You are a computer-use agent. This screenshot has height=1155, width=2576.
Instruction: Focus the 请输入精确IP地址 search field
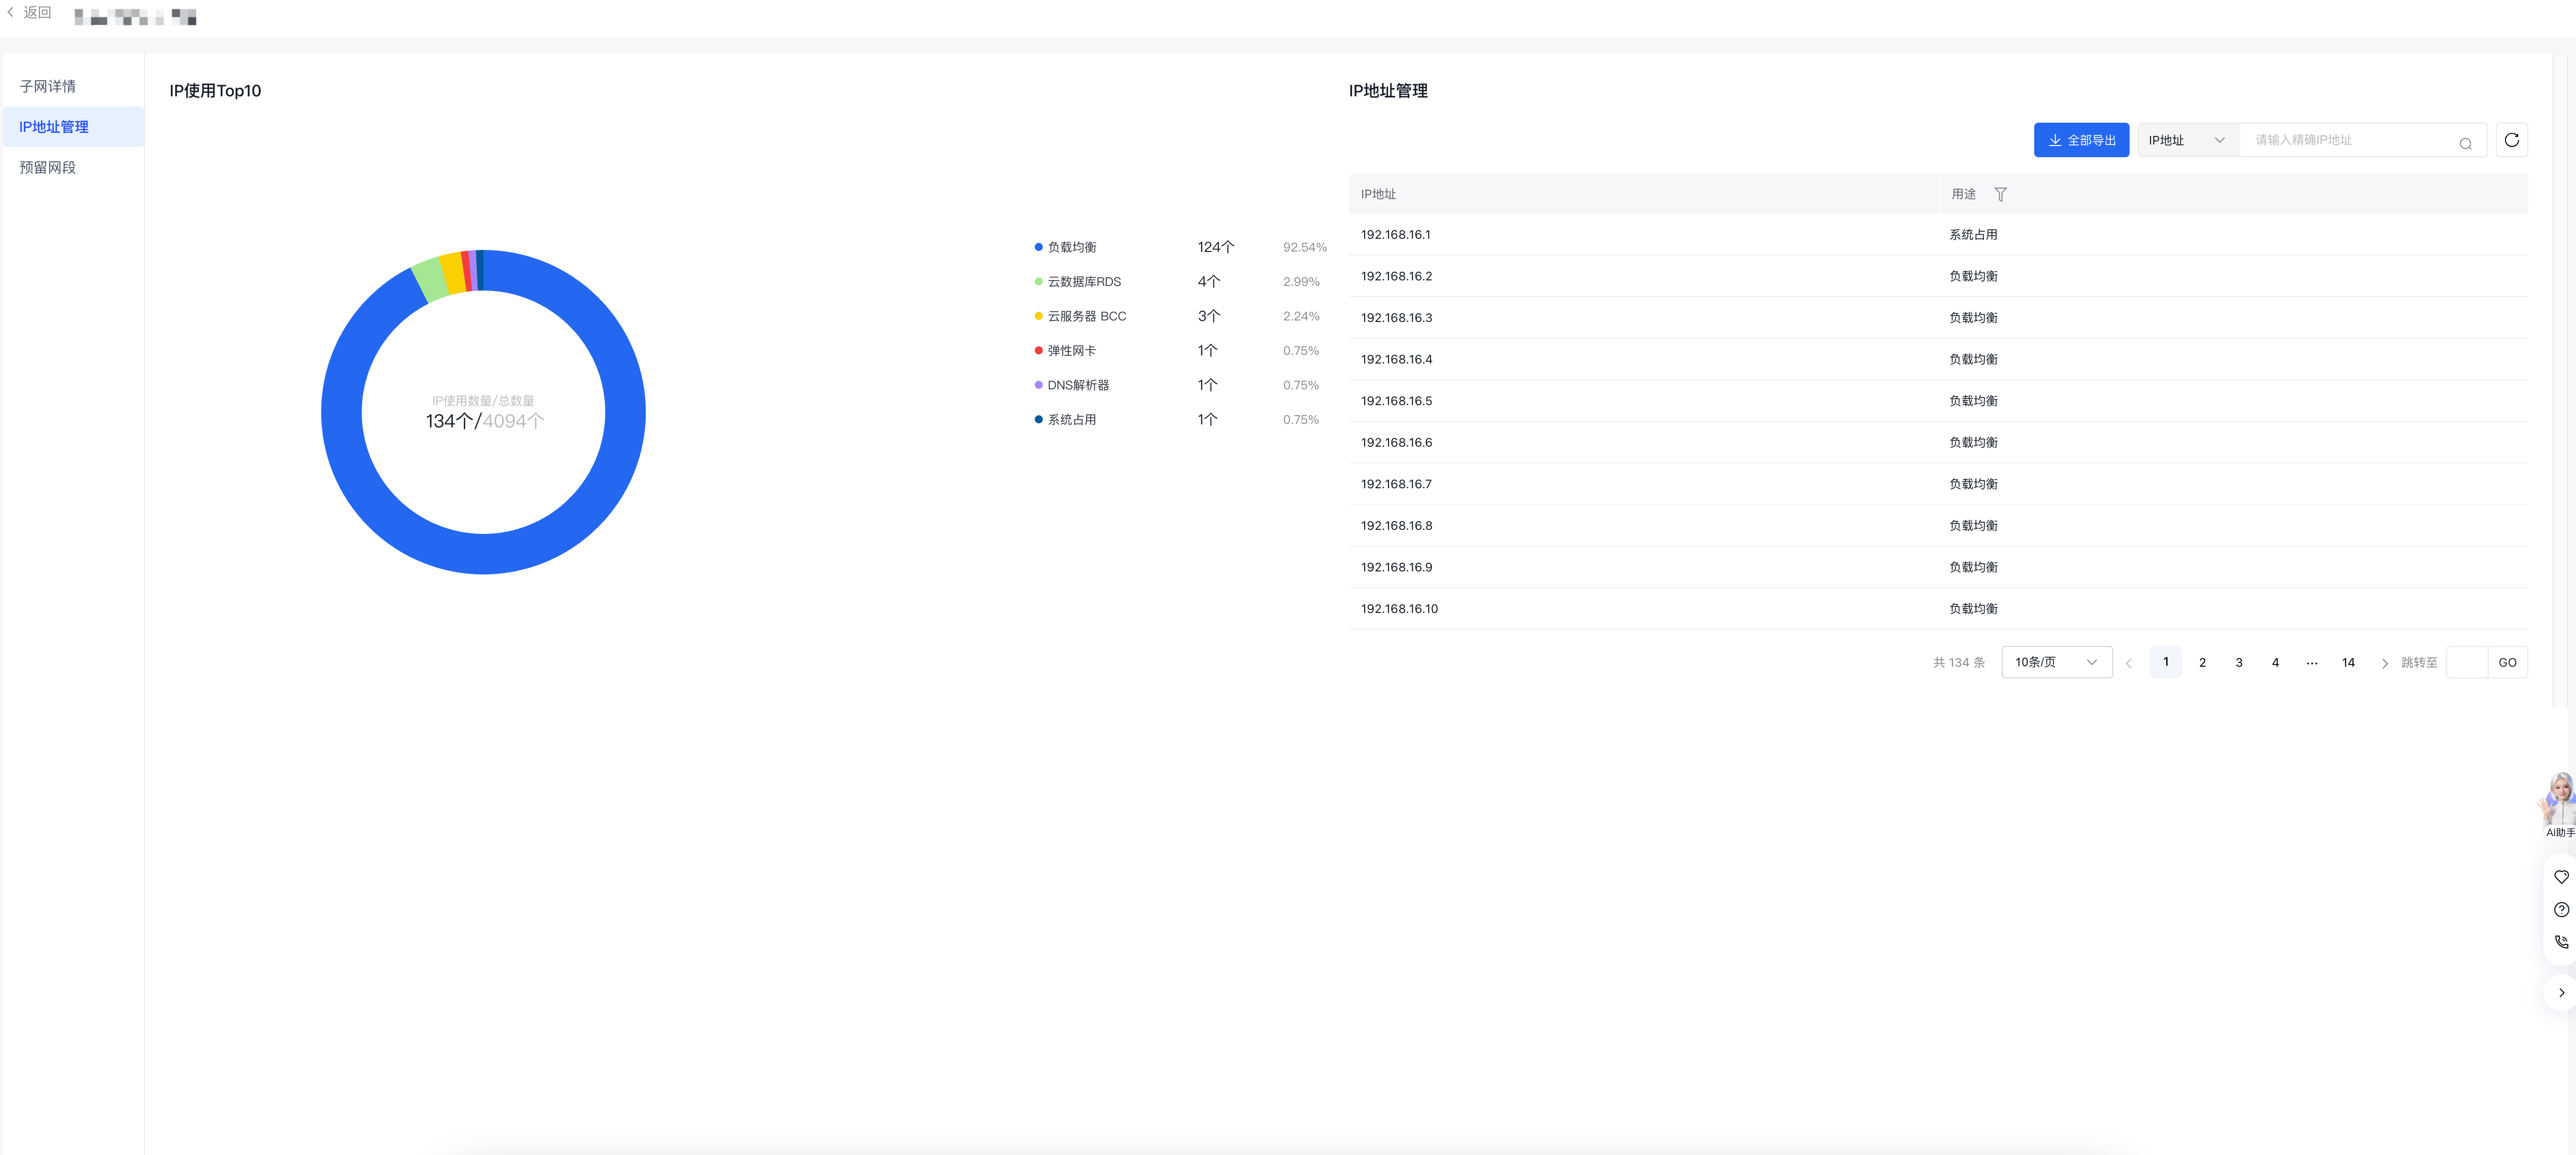click(x=2350, y=140)
